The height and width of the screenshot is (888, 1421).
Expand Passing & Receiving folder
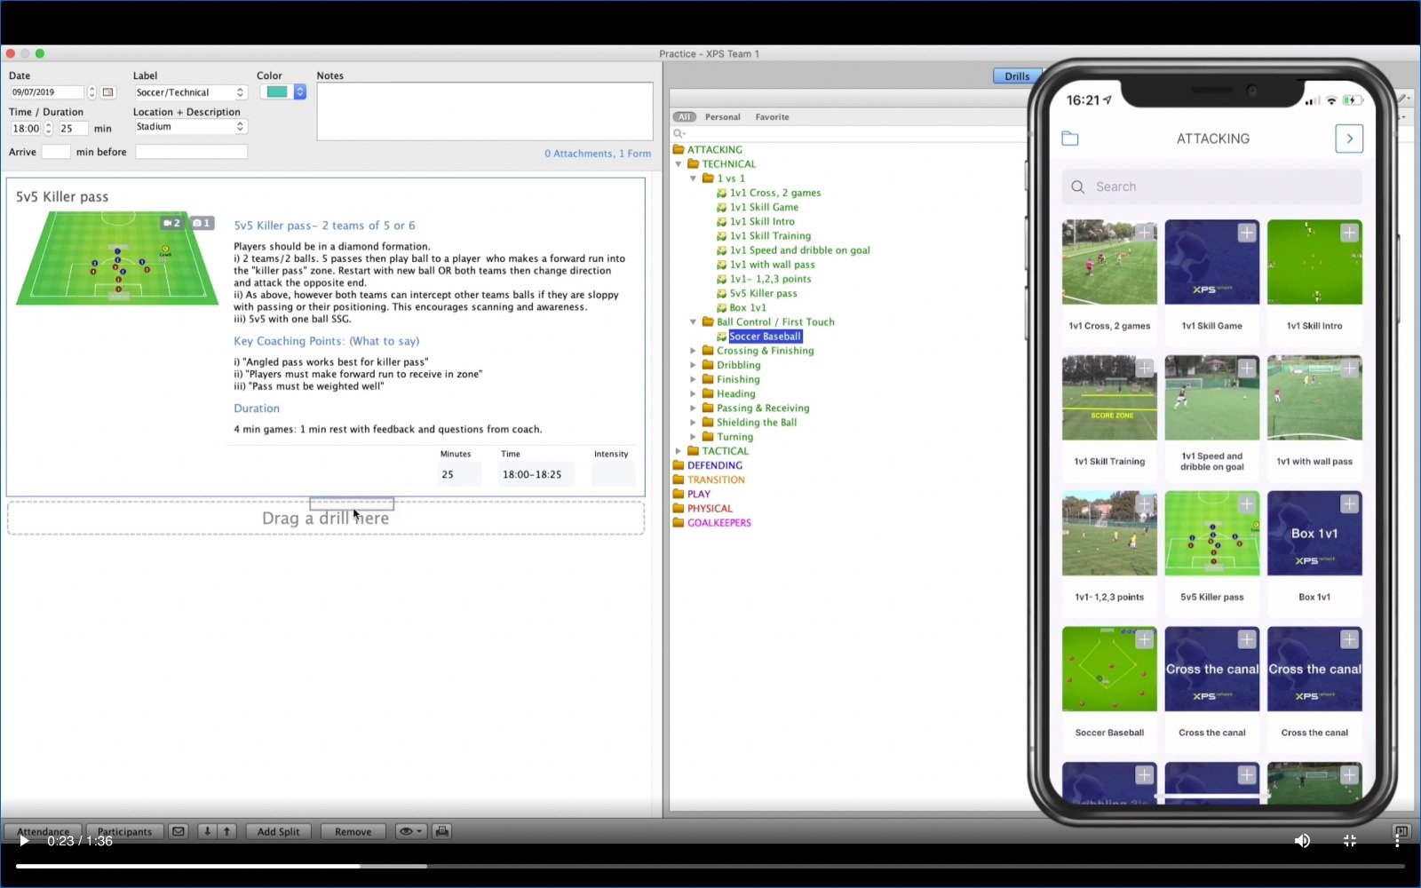[694, 408]
